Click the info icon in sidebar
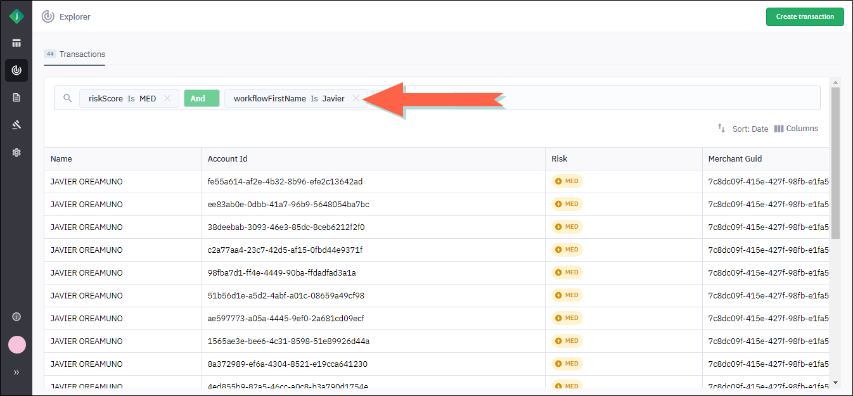The width and height of the screenshot is (853, 396). 16,317
